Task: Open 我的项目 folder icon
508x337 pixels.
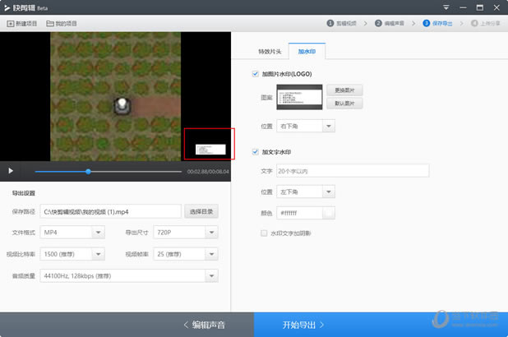Action: 50,24
